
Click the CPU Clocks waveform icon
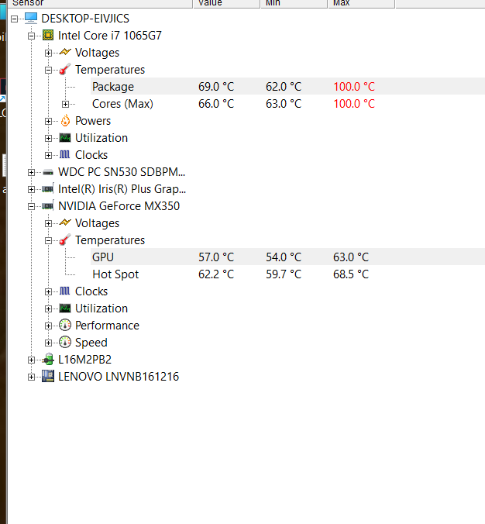pyautogui.click(x=65, y=154)
